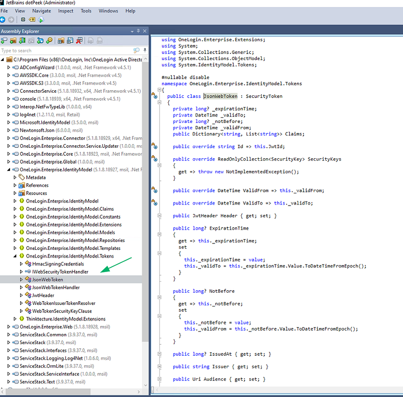Pin the Assembly Explorer panel
403x397 pixels.
point(138,31)
